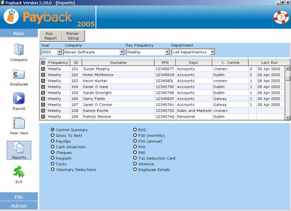Image resolution: width=291 pixels, height=211 pixels.
Task: Select the Payslips report option
Action: pos(53,141)
